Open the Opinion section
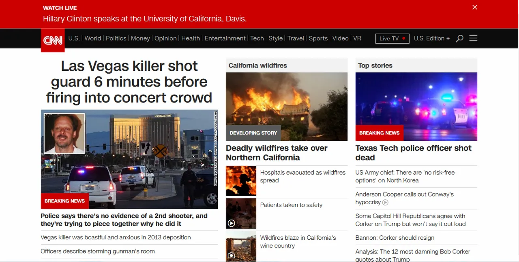 165,38
